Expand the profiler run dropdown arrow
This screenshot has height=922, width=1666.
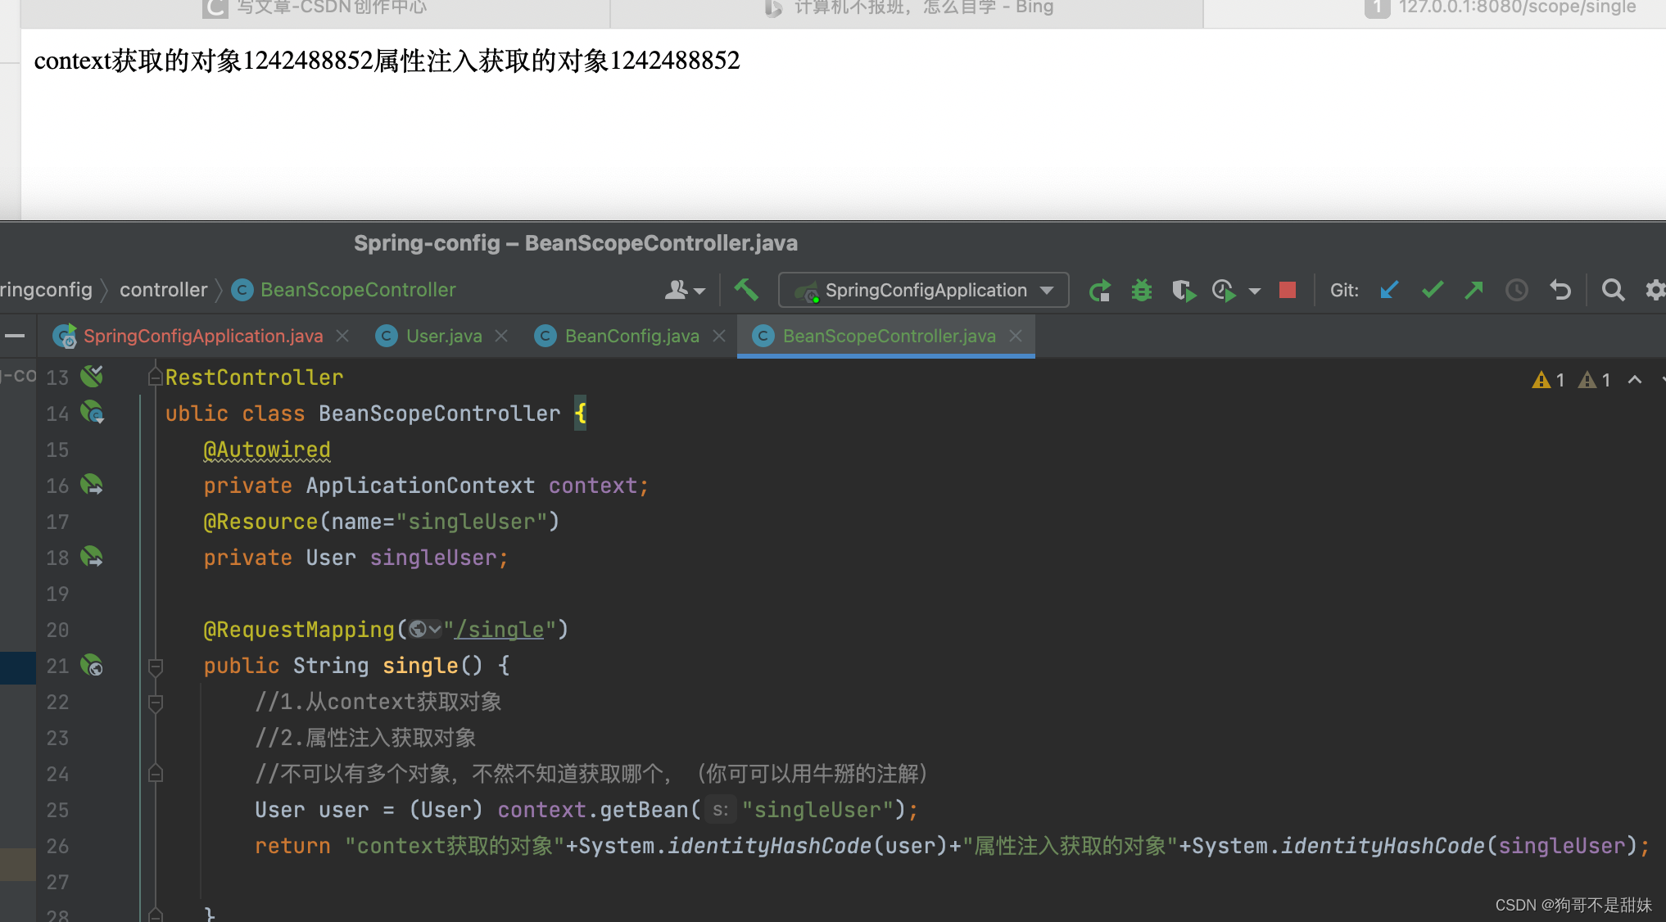click(x=1254, y=291)
